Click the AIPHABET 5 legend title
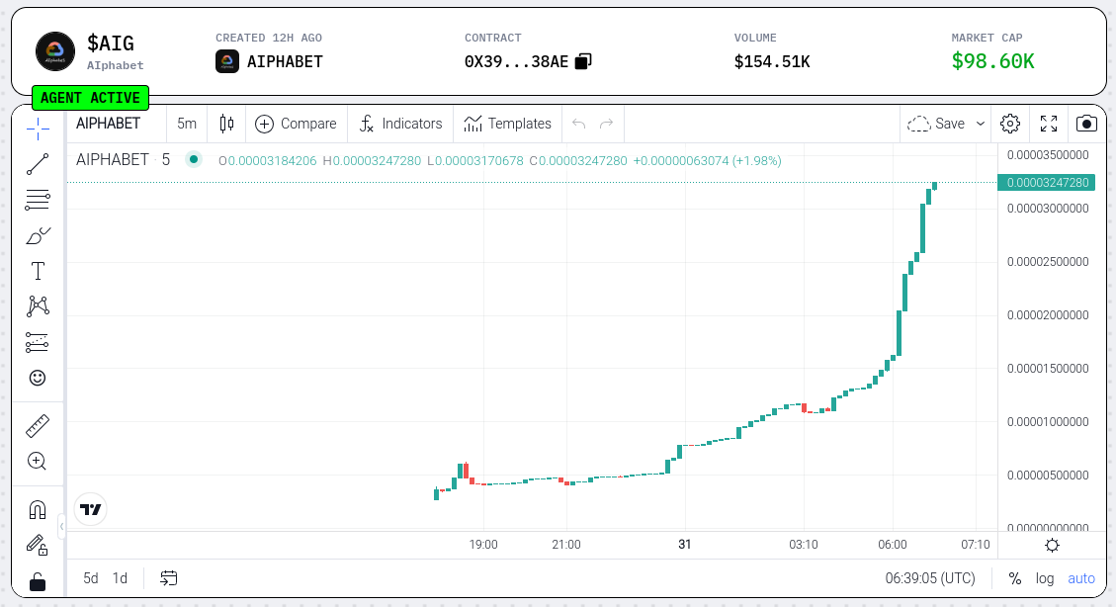Screen dimensions: 1116x607 point(124,159)
